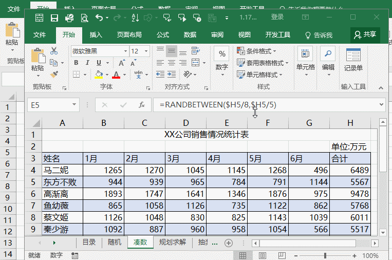Click the 登录 sign-in link

[277, 17]
